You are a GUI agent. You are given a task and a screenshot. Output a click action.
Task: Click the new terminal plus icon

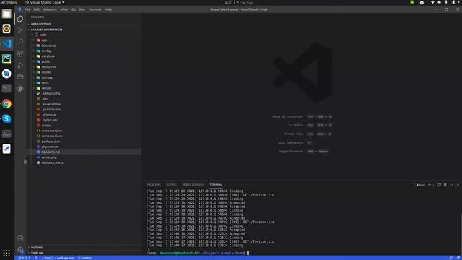[x=430, y=185]
